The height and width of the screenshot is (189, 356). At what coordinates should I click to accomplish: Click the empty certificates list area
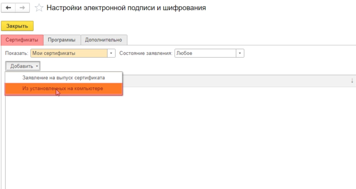pyautogui.click(x=192, y=142)
